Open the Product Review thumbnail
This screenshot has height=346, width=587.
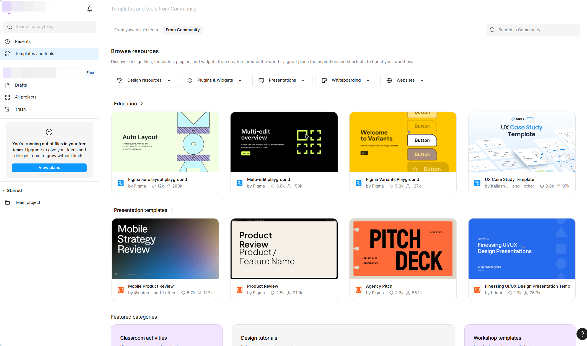284,249
